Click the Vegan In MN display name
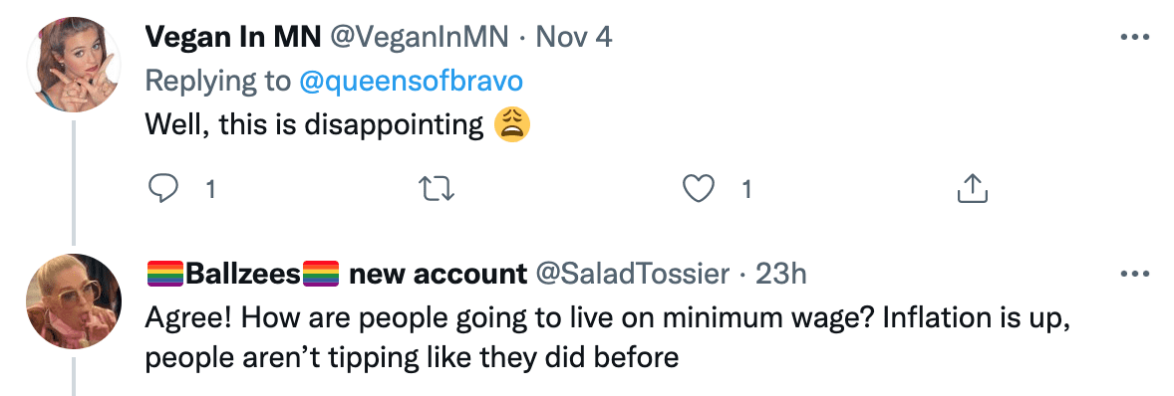 point(232,37)
